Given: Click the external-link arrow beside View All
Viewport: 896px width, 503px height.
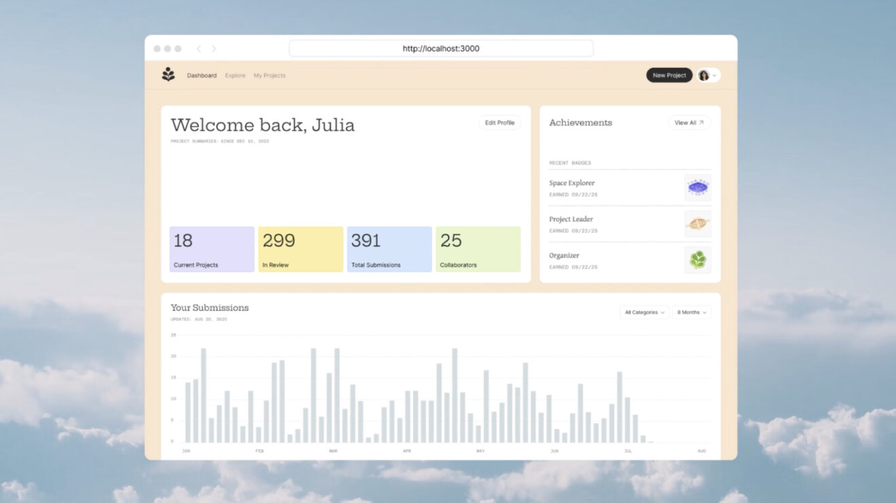Looking at the screenshot, I should pyautogui.click(x=703, y=121).
